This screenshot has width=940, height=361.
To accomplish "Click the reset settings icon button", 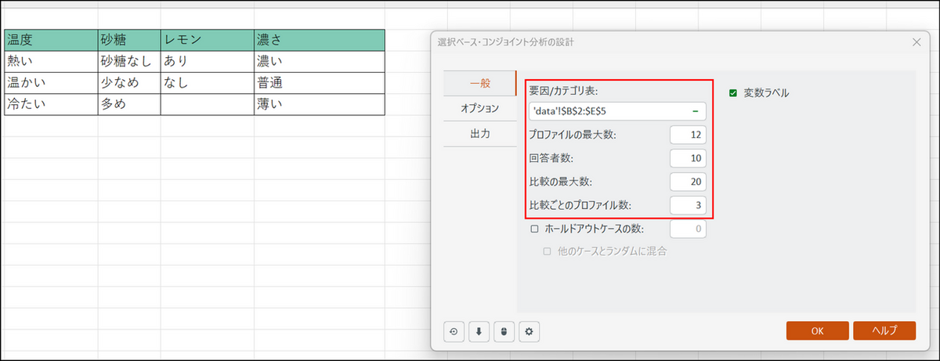I will pyautogui.click(x=454, y=332).
